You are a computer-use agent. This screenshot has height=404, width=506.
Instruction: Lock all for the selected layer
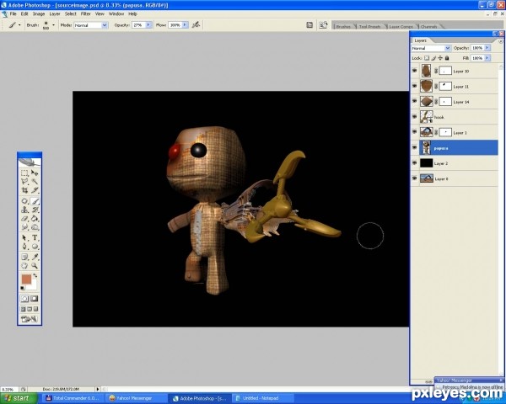click(x=447, y=58)
